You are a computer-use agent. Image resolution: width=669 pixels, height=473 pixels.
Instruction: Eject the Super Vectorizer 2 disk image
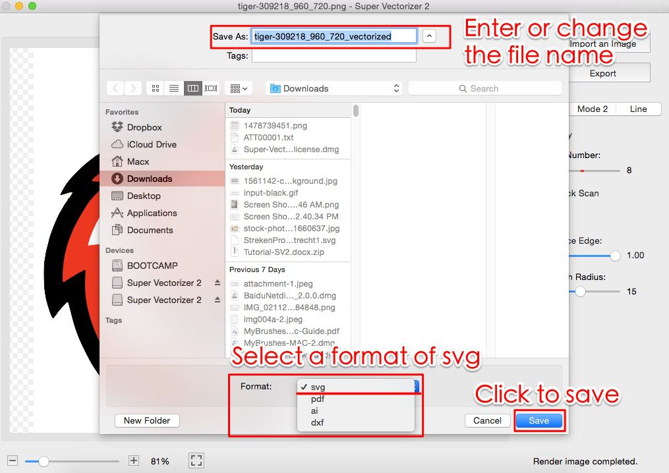coord(218,283)
